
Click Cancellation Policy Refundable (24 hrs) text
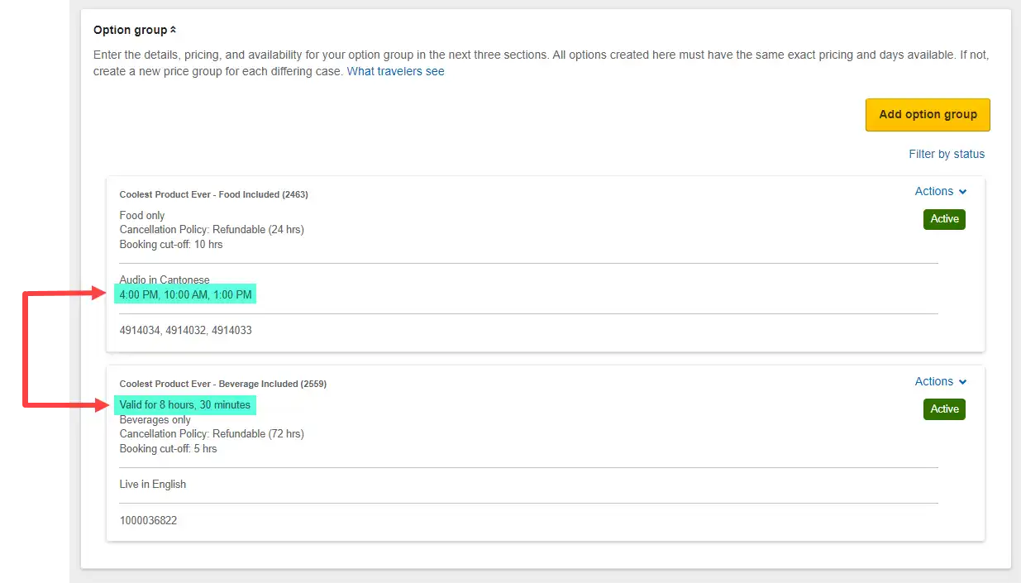(x=212, y=230)
